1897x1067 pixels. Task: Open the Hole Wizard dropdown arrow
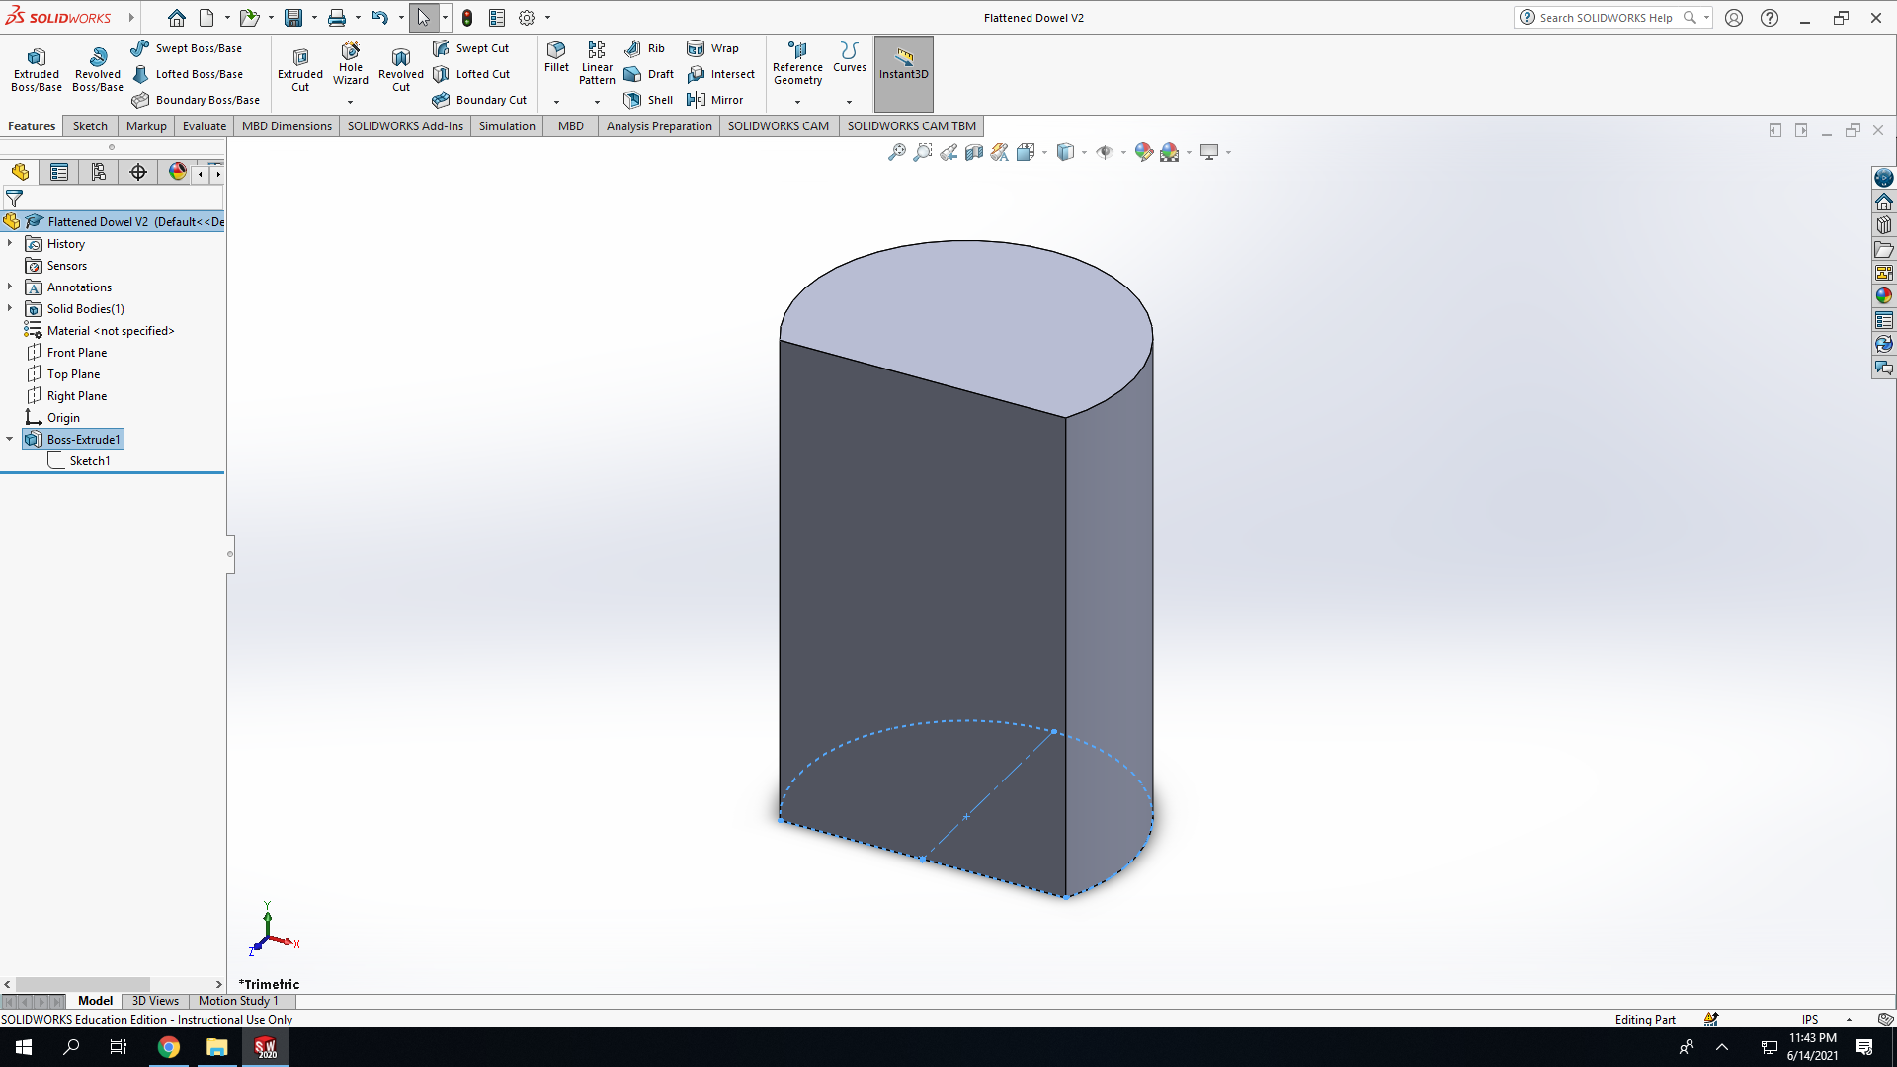pos(350,102)
